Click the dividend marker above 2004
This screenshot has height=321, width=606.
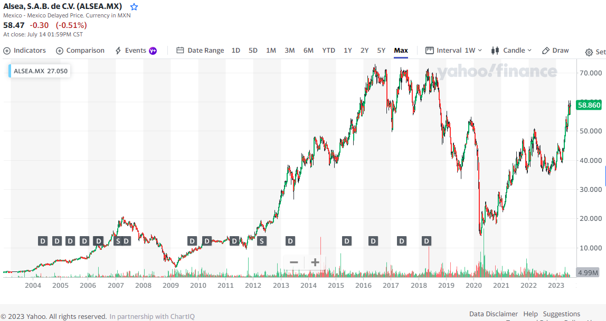coord(43,241)
